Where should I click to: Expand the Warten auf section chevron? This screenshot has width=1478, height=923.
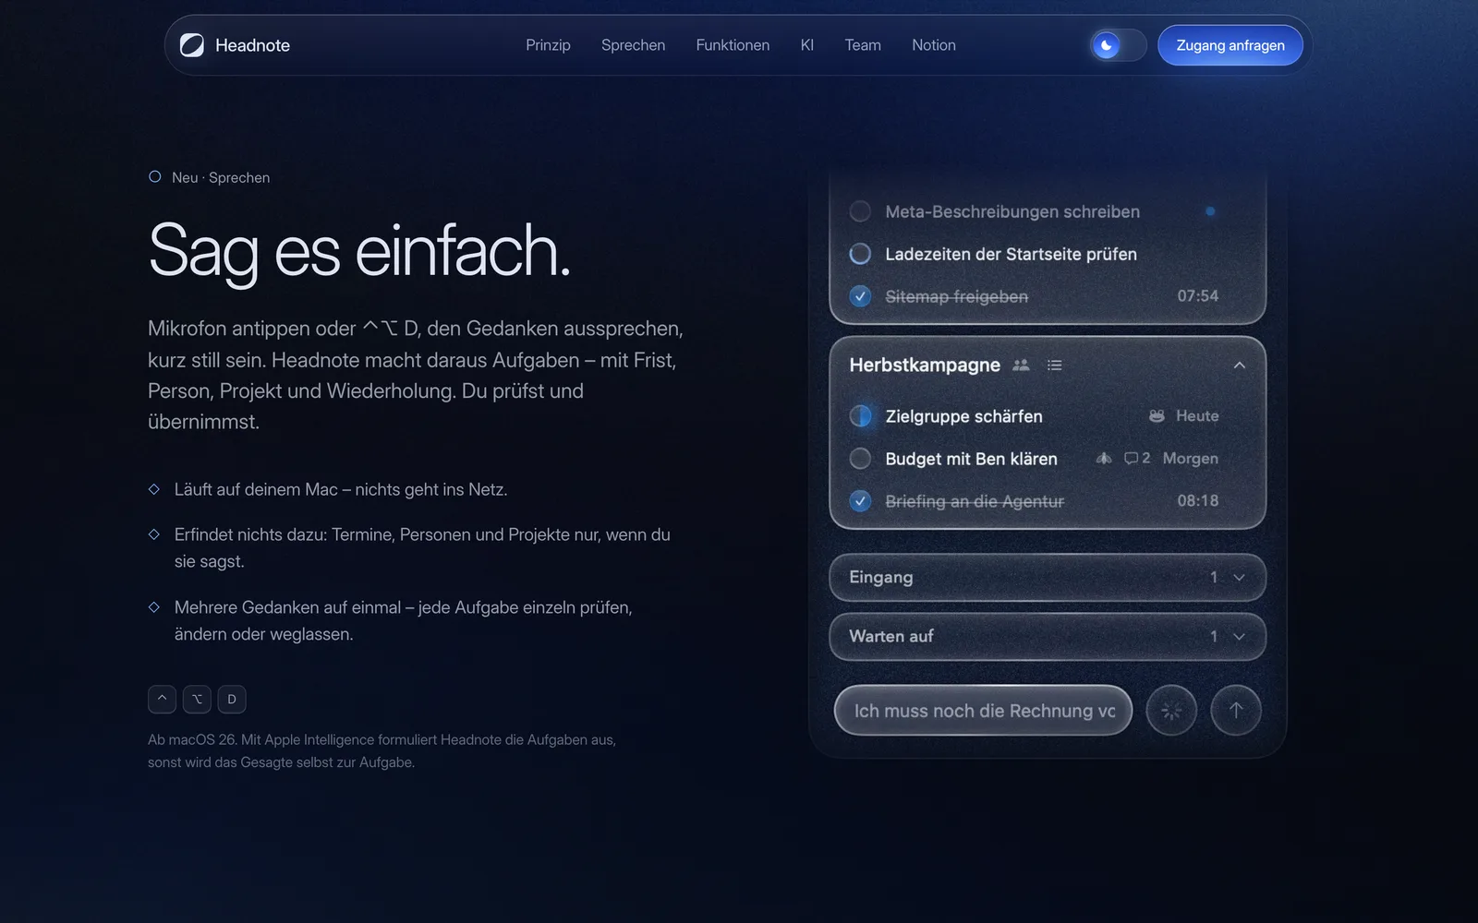(x=1240, y=637)
